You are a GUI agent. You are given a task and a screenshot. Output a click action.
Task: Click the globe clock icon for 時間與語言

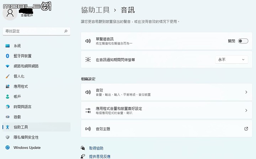tap(7, 107)
